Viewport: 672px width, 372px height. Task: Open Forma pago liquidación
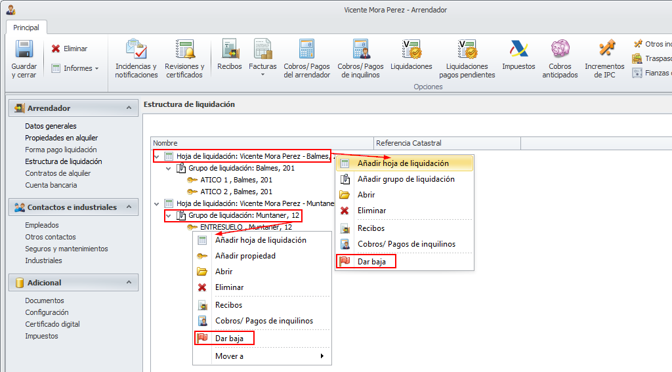pos(61,150)
